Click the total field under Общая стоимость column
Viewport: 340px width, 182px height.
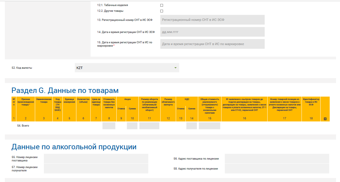[x=209, y=126]
